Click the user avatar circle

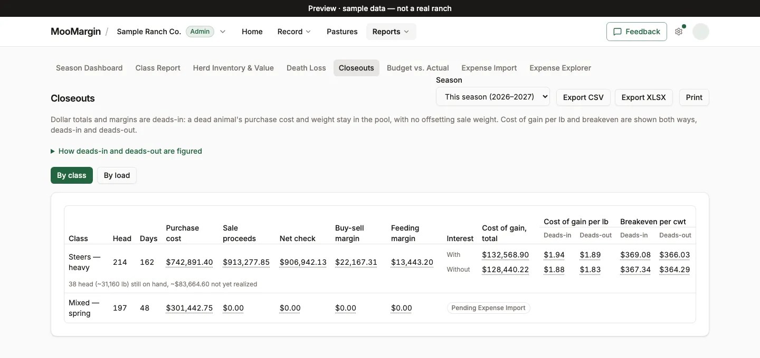pos(701,32)
